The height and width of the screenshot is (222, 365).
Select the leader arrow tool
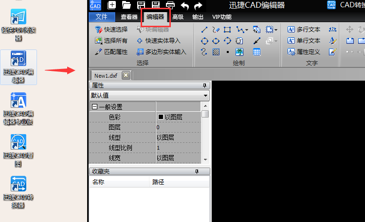[257, 41]
